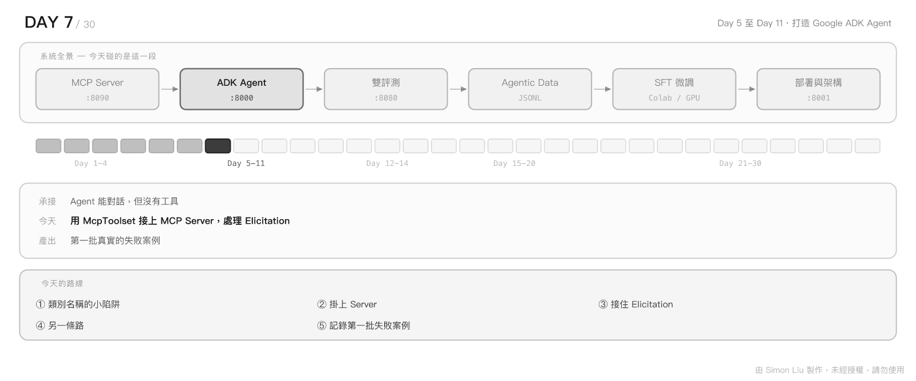
Task: Open route item ① 類別名稱的小陷阱
Action: tap(78, 304)
